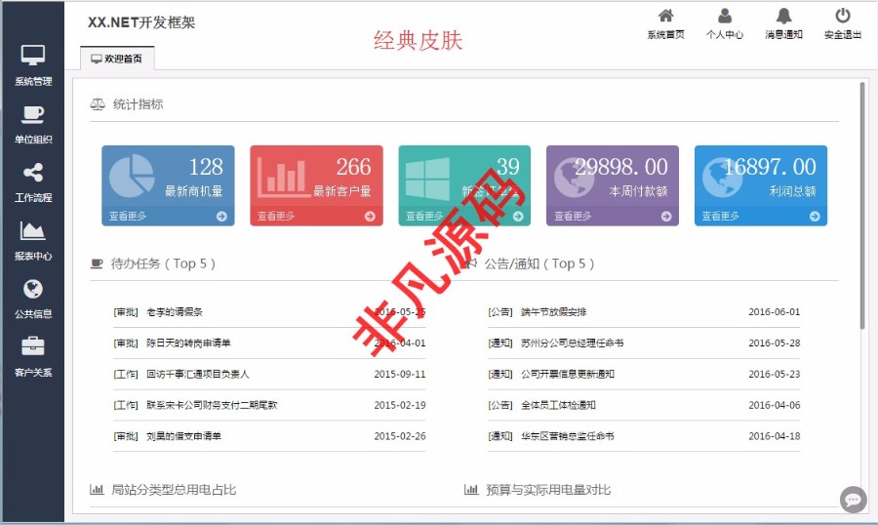Open task 回访千事汇通项目负责人
878x525 pixels.
[x=198, y=375]
